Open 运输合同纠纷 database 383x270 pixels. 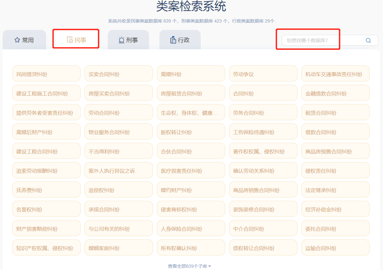pyautogui.click(x=335, y=248)
